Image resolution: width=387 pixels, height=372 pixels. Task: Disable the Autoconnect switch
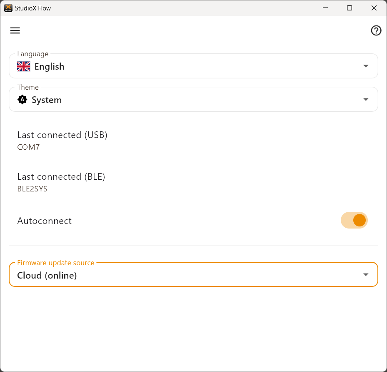click(354, 220)
